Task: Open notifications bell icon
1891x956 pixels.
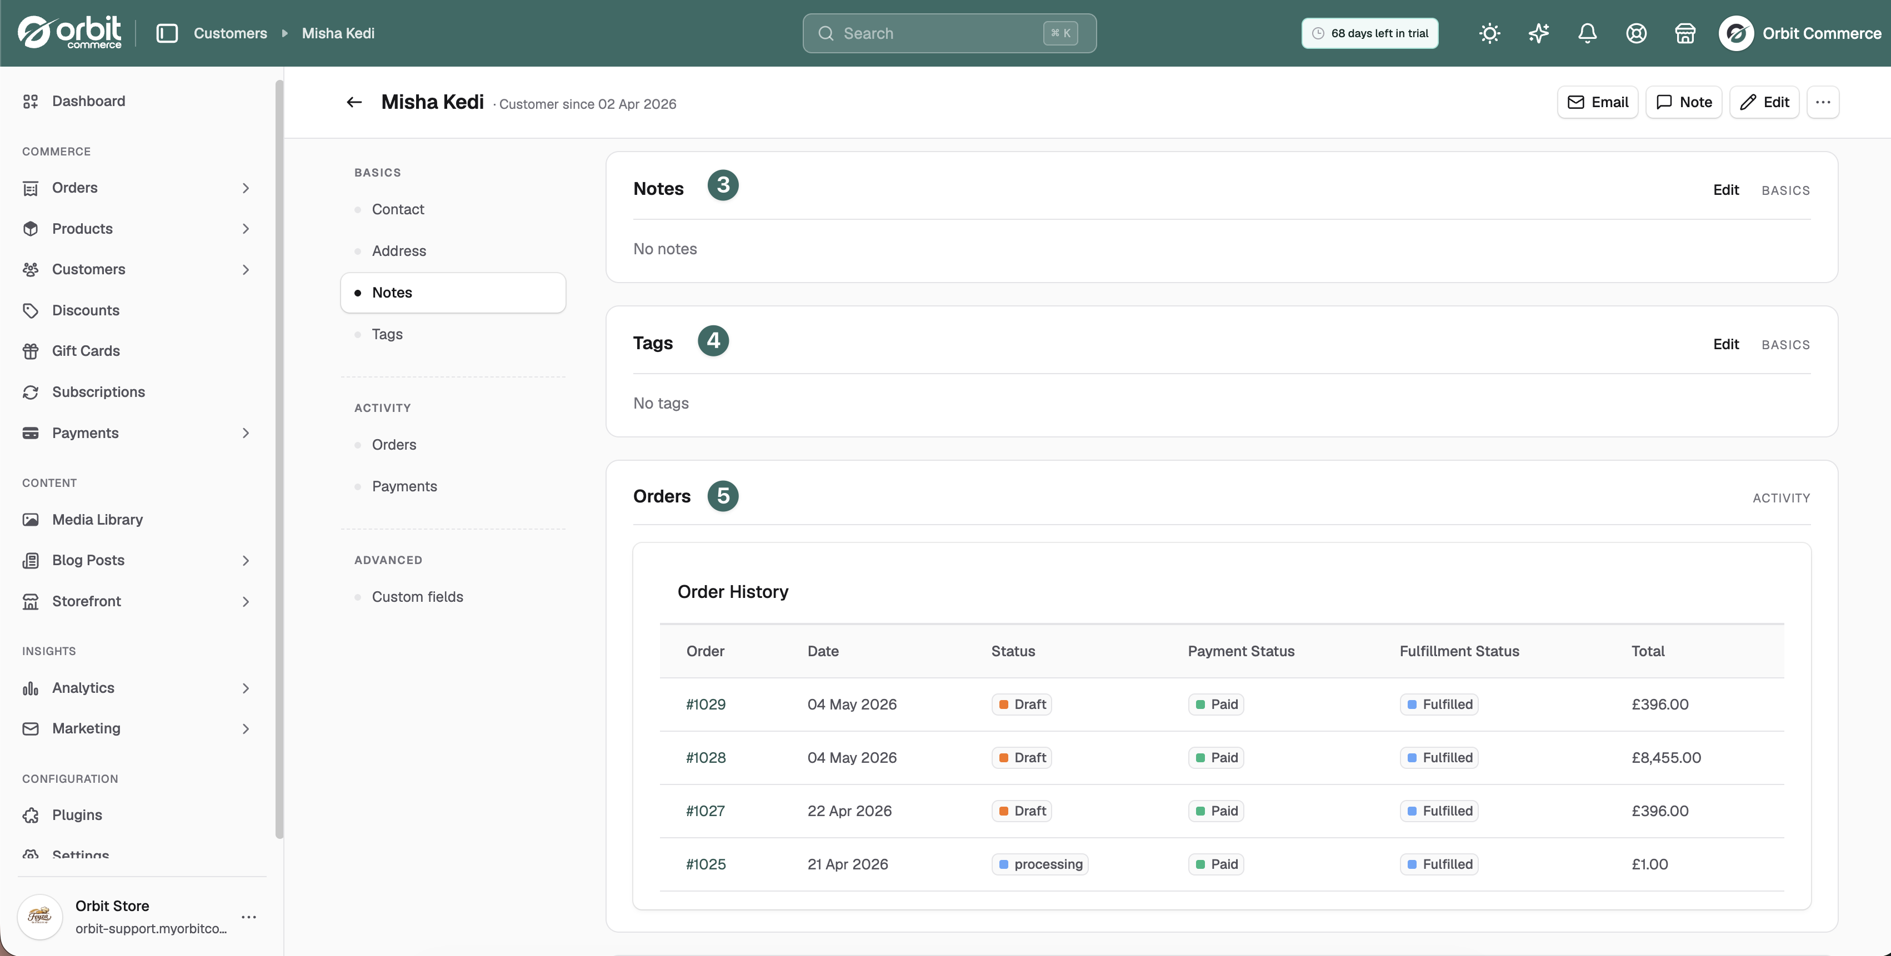Action: coord(1587,33)
